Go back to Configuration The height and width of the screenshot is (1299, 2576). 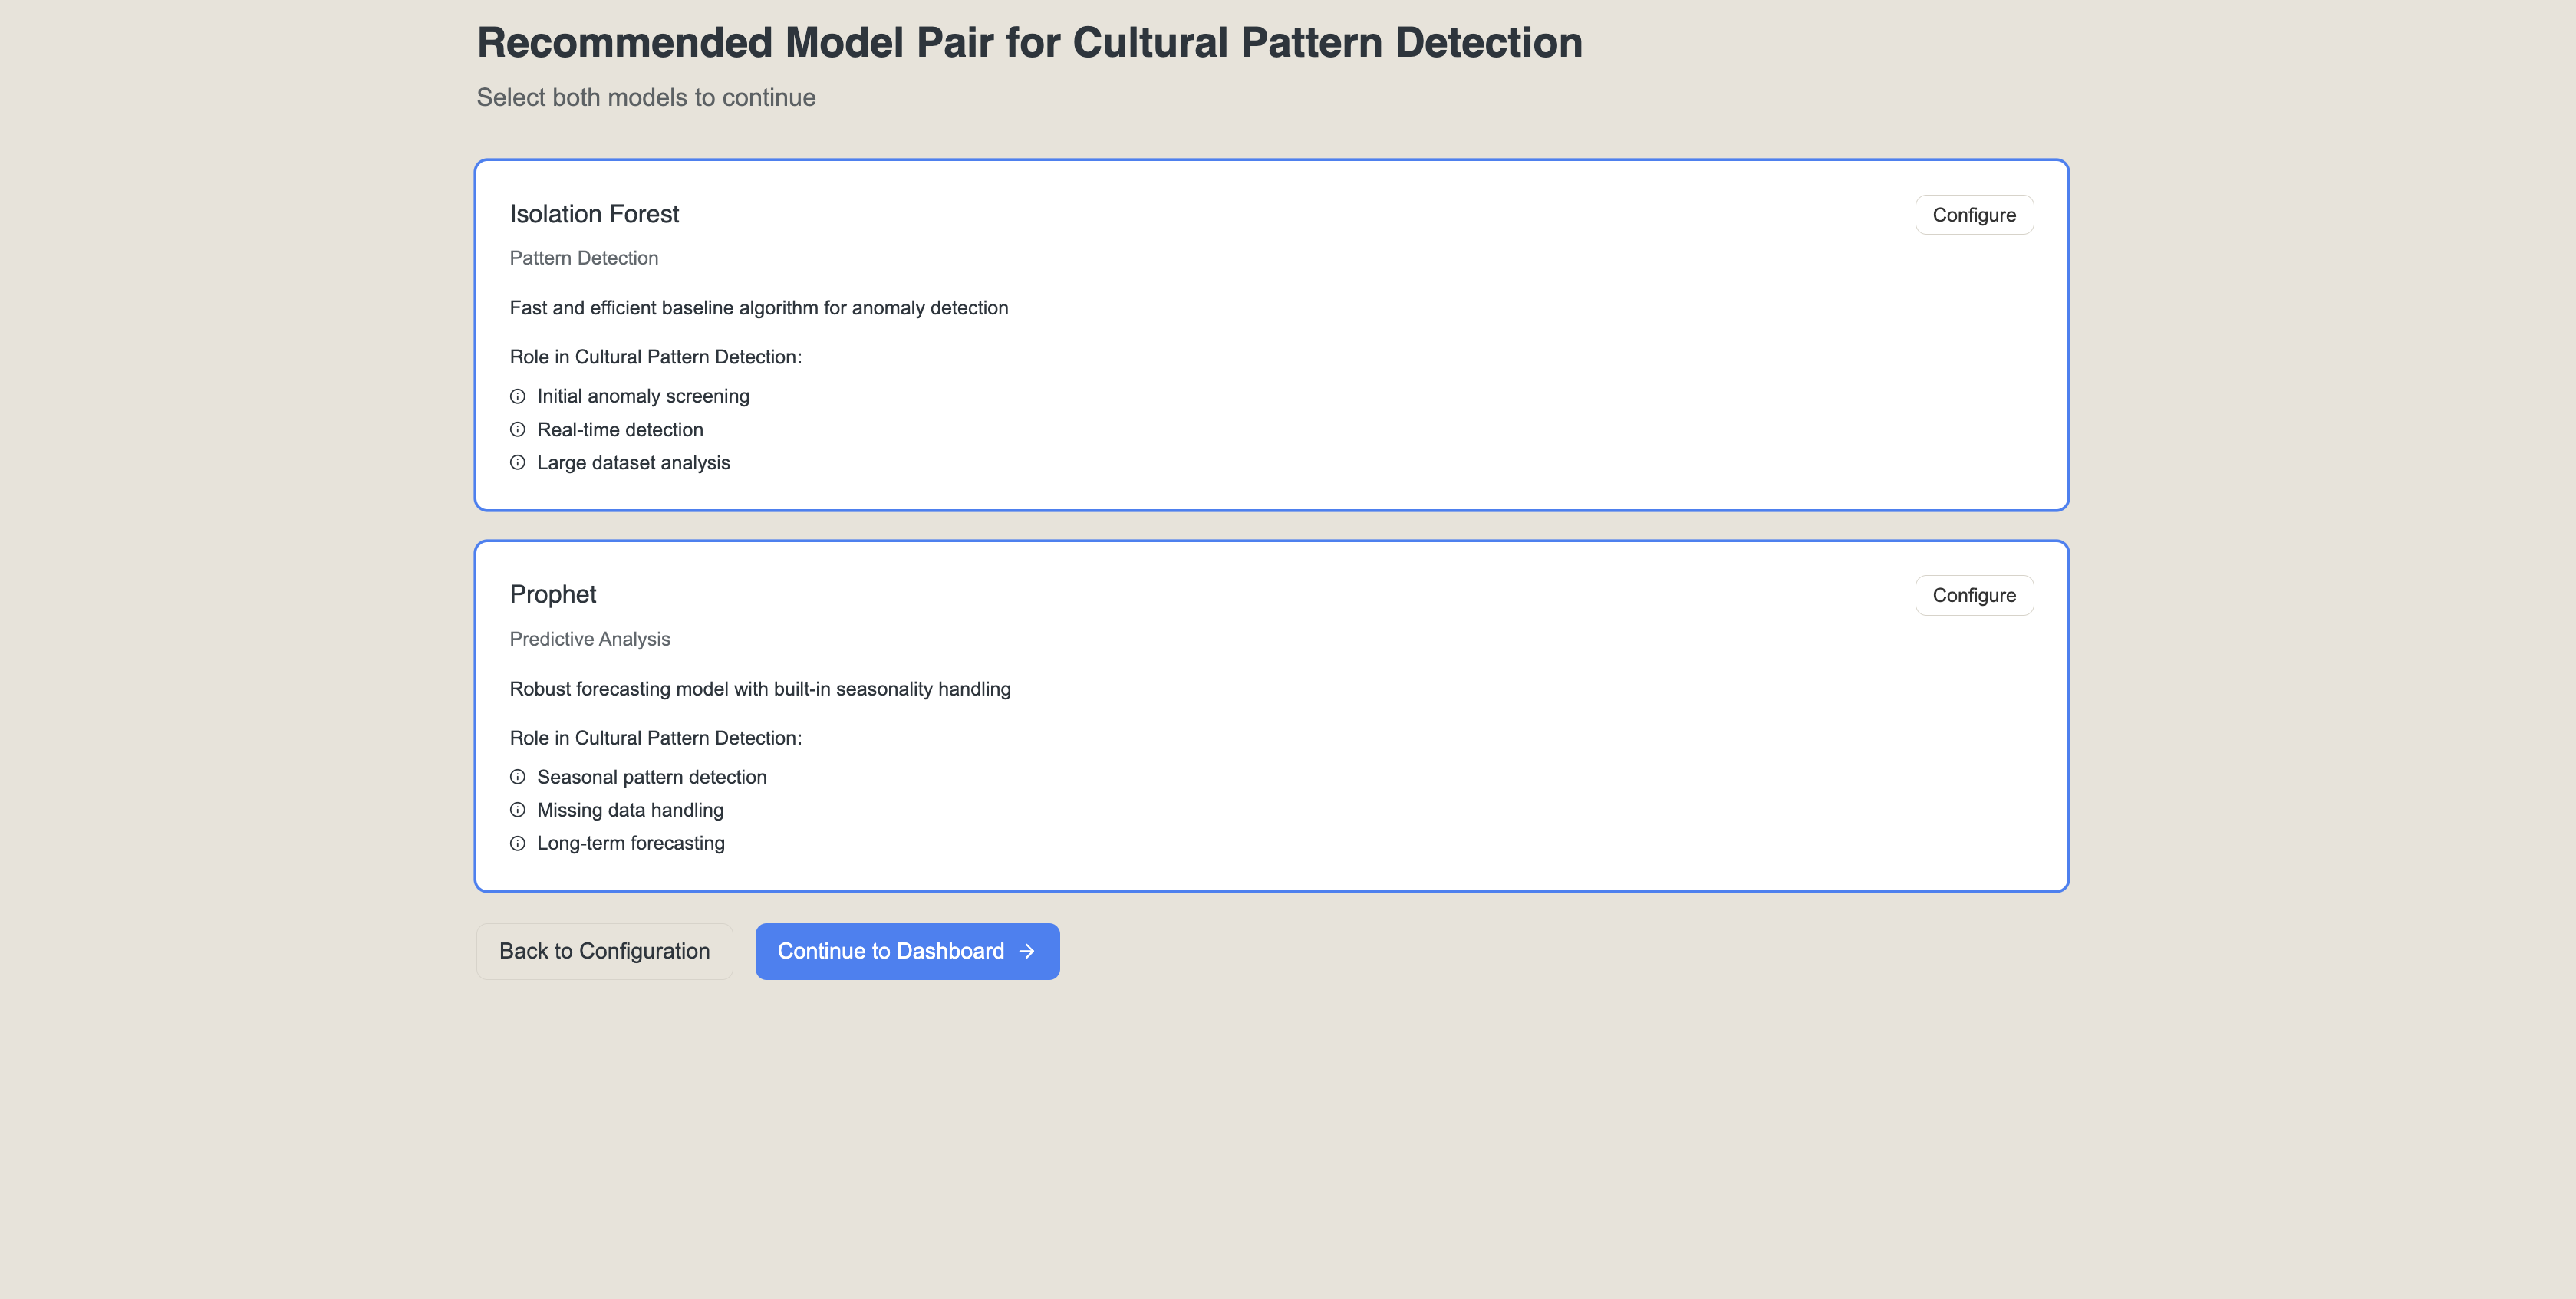point(604,952)
